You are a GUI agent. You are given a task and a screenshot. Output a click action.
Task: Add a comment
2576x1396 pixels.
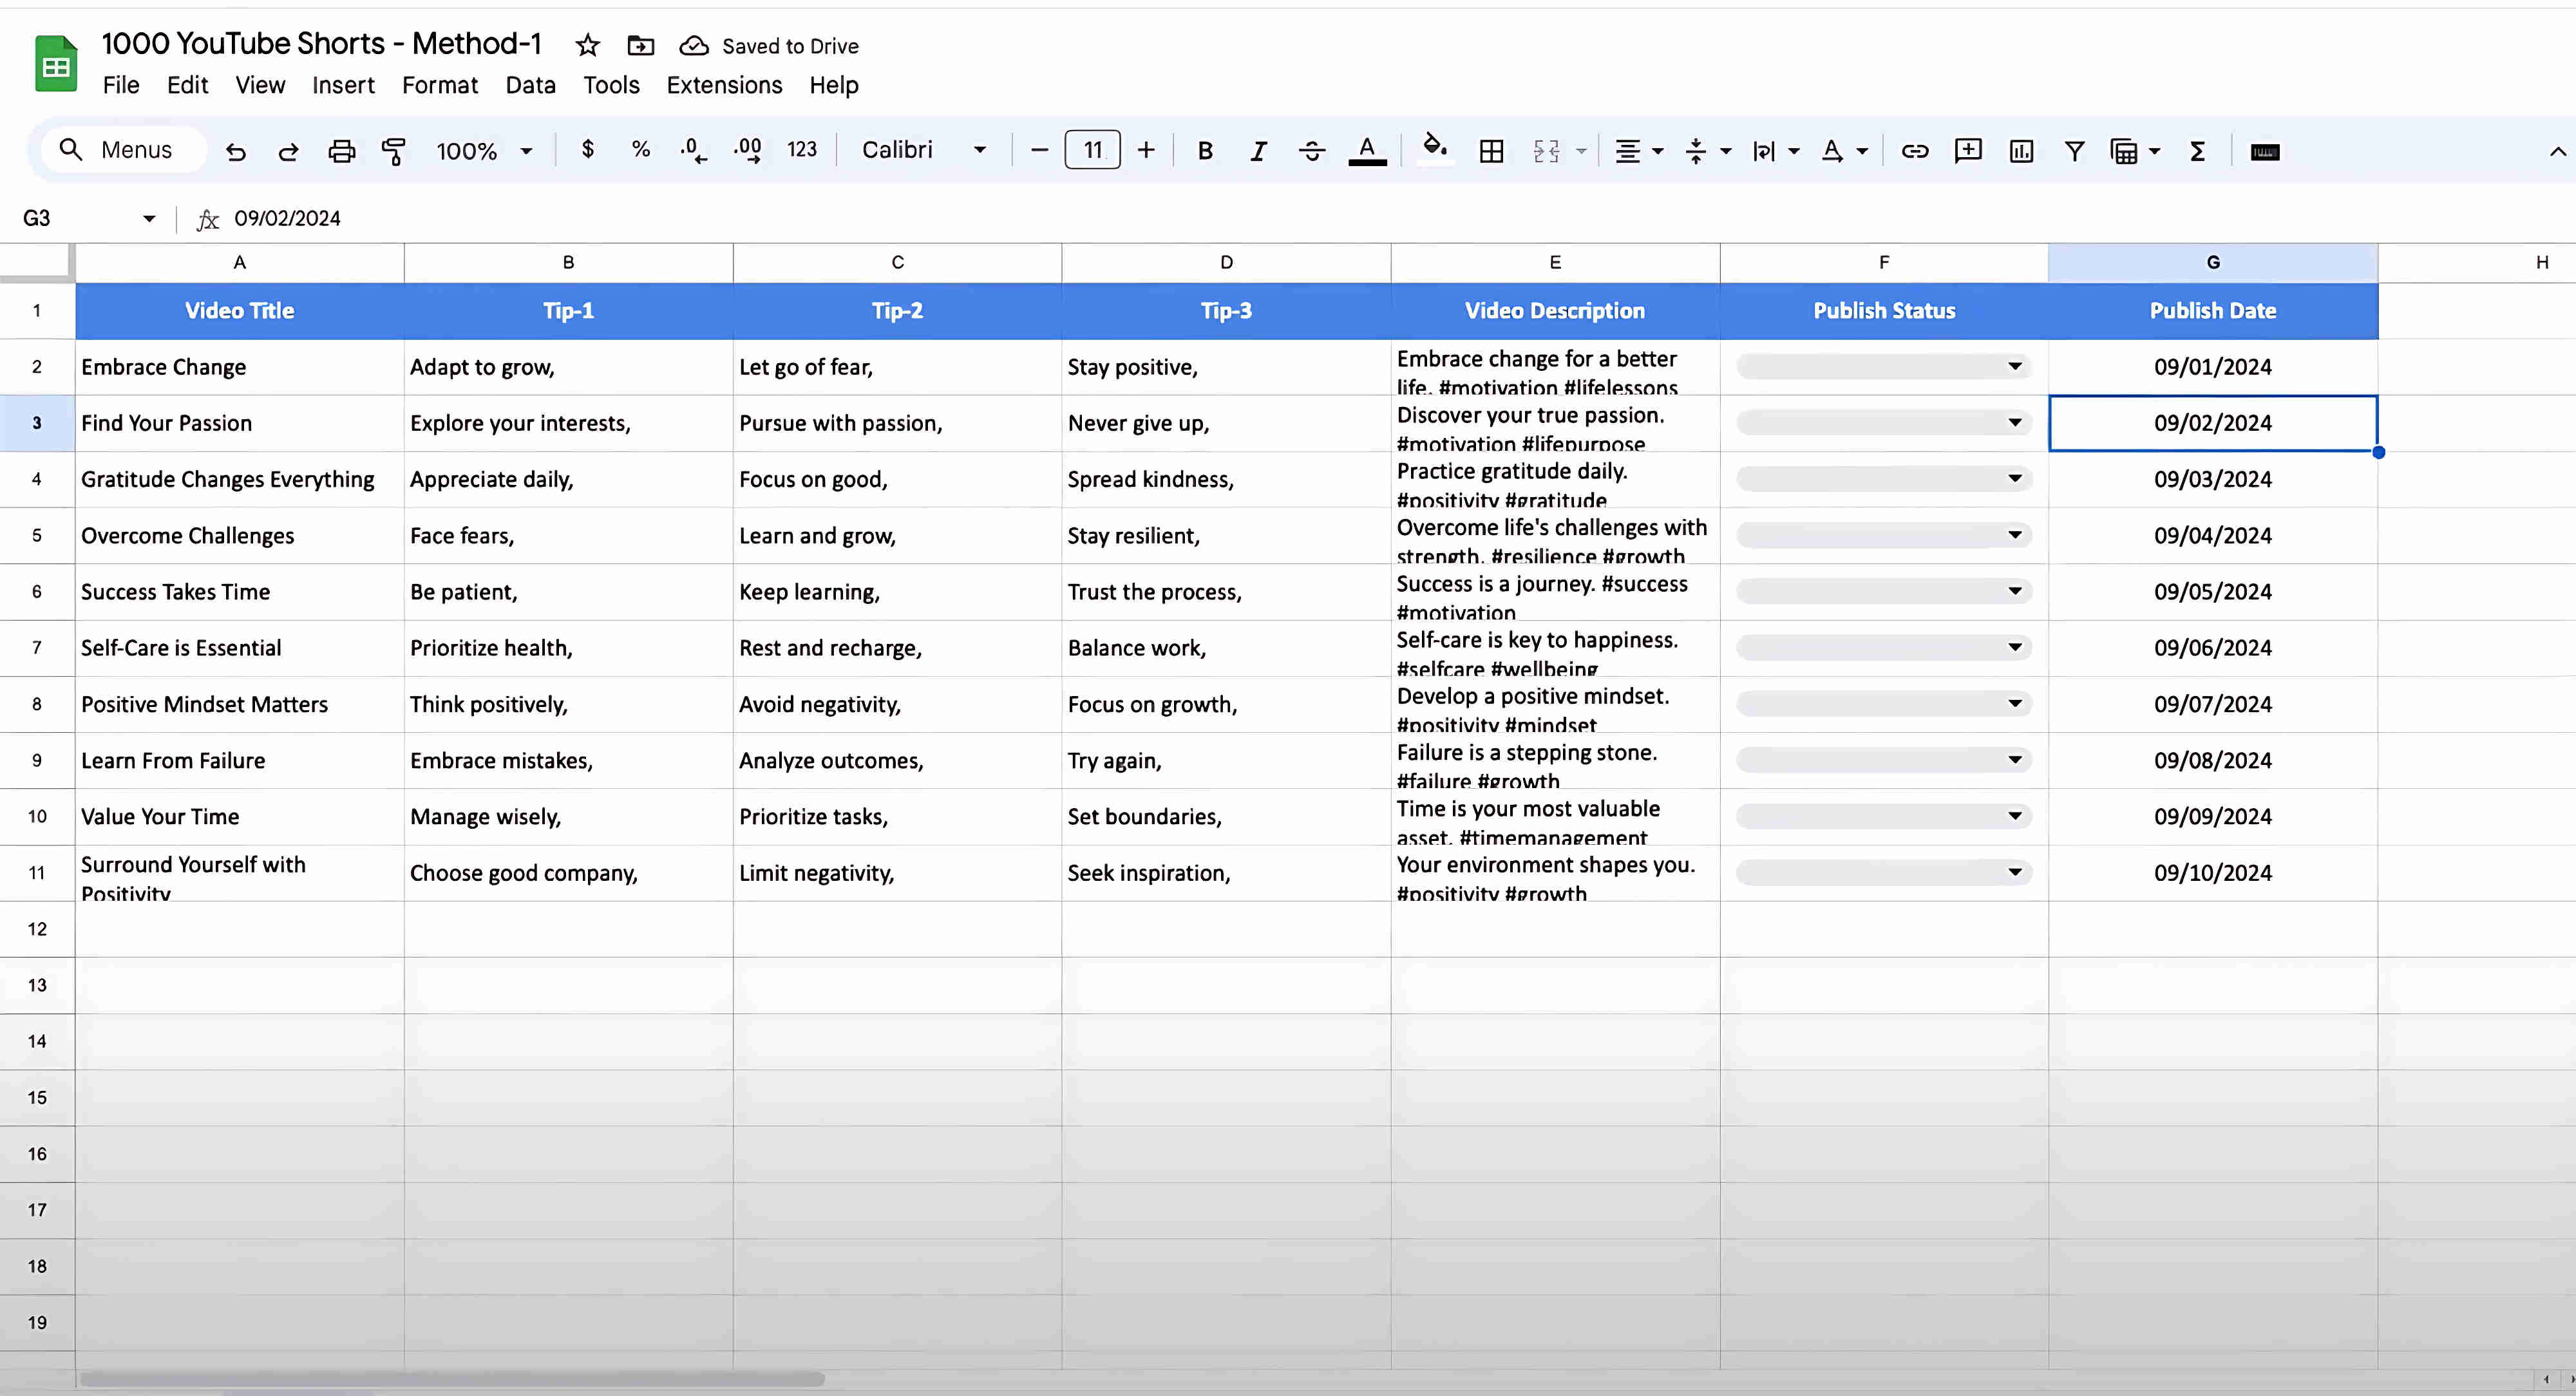(1968, 151)
